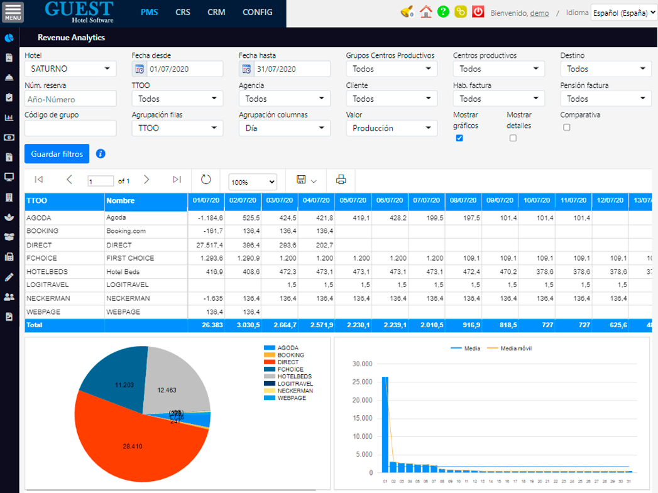Viewport: 658px width, 493px height.
Task: Expand the Centros productivos dropdown
Action: [x=499, y=68]
